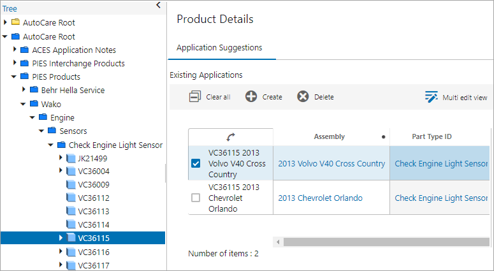Select the VC36112 product cube icon
The width and height of the screenshot is (494, 271).
pos(71,198)
